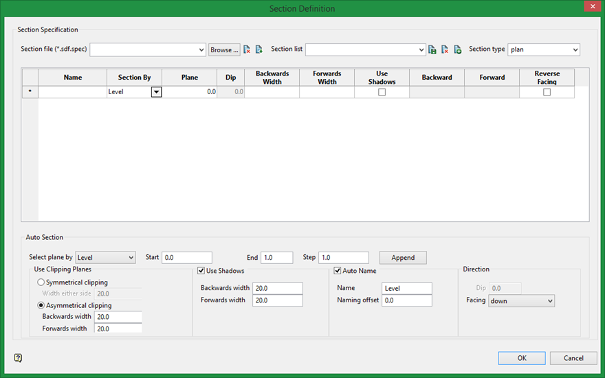Click the section file import arrow icon
The height and width of the screenshot is (378, 605).
pyautogui.click(x=259, y=49)
